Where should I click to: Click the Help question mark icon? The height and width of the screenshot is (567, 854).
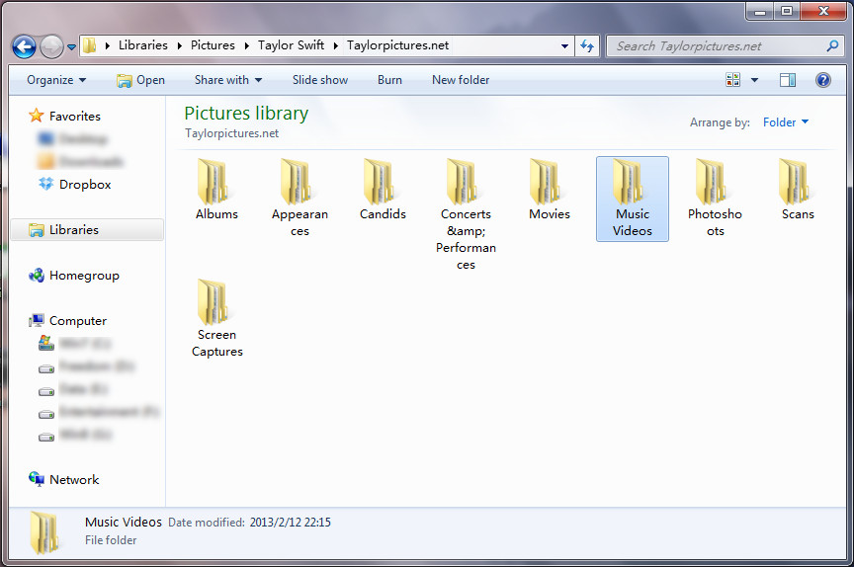[822, 80]
